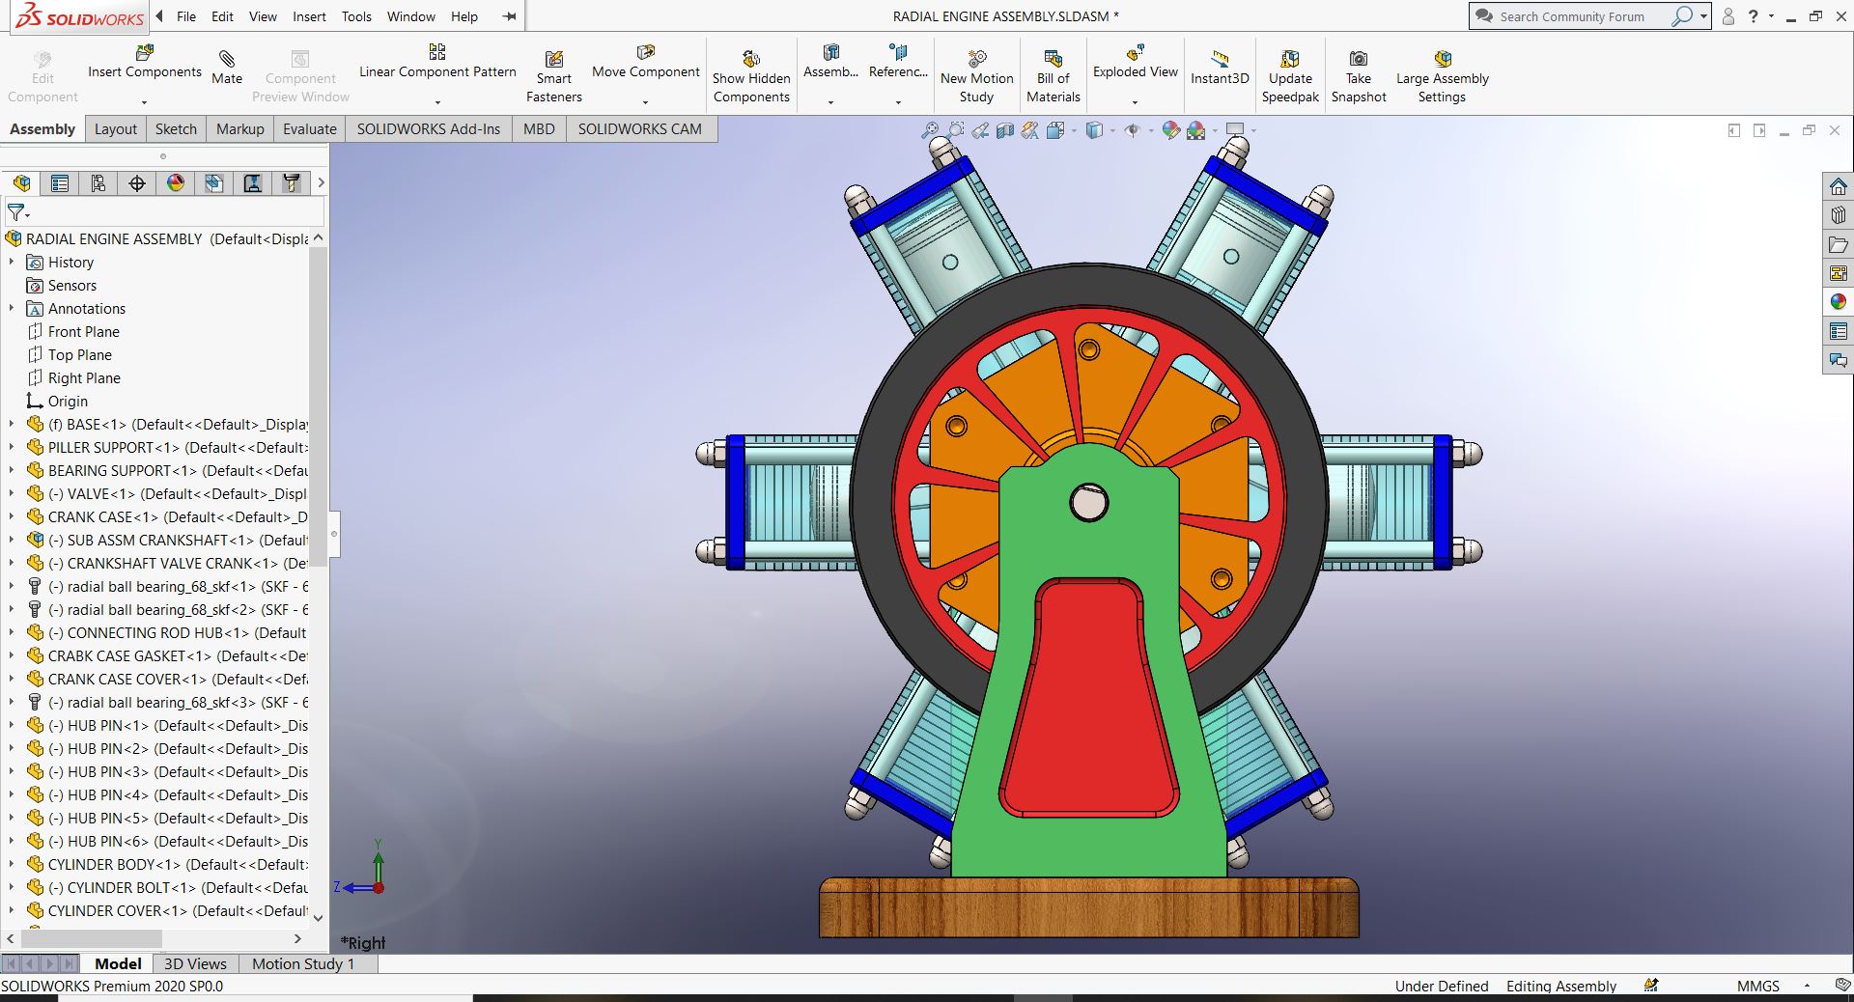
Task: Open DimXpertManager tab icon
Action: pos(137,183)
